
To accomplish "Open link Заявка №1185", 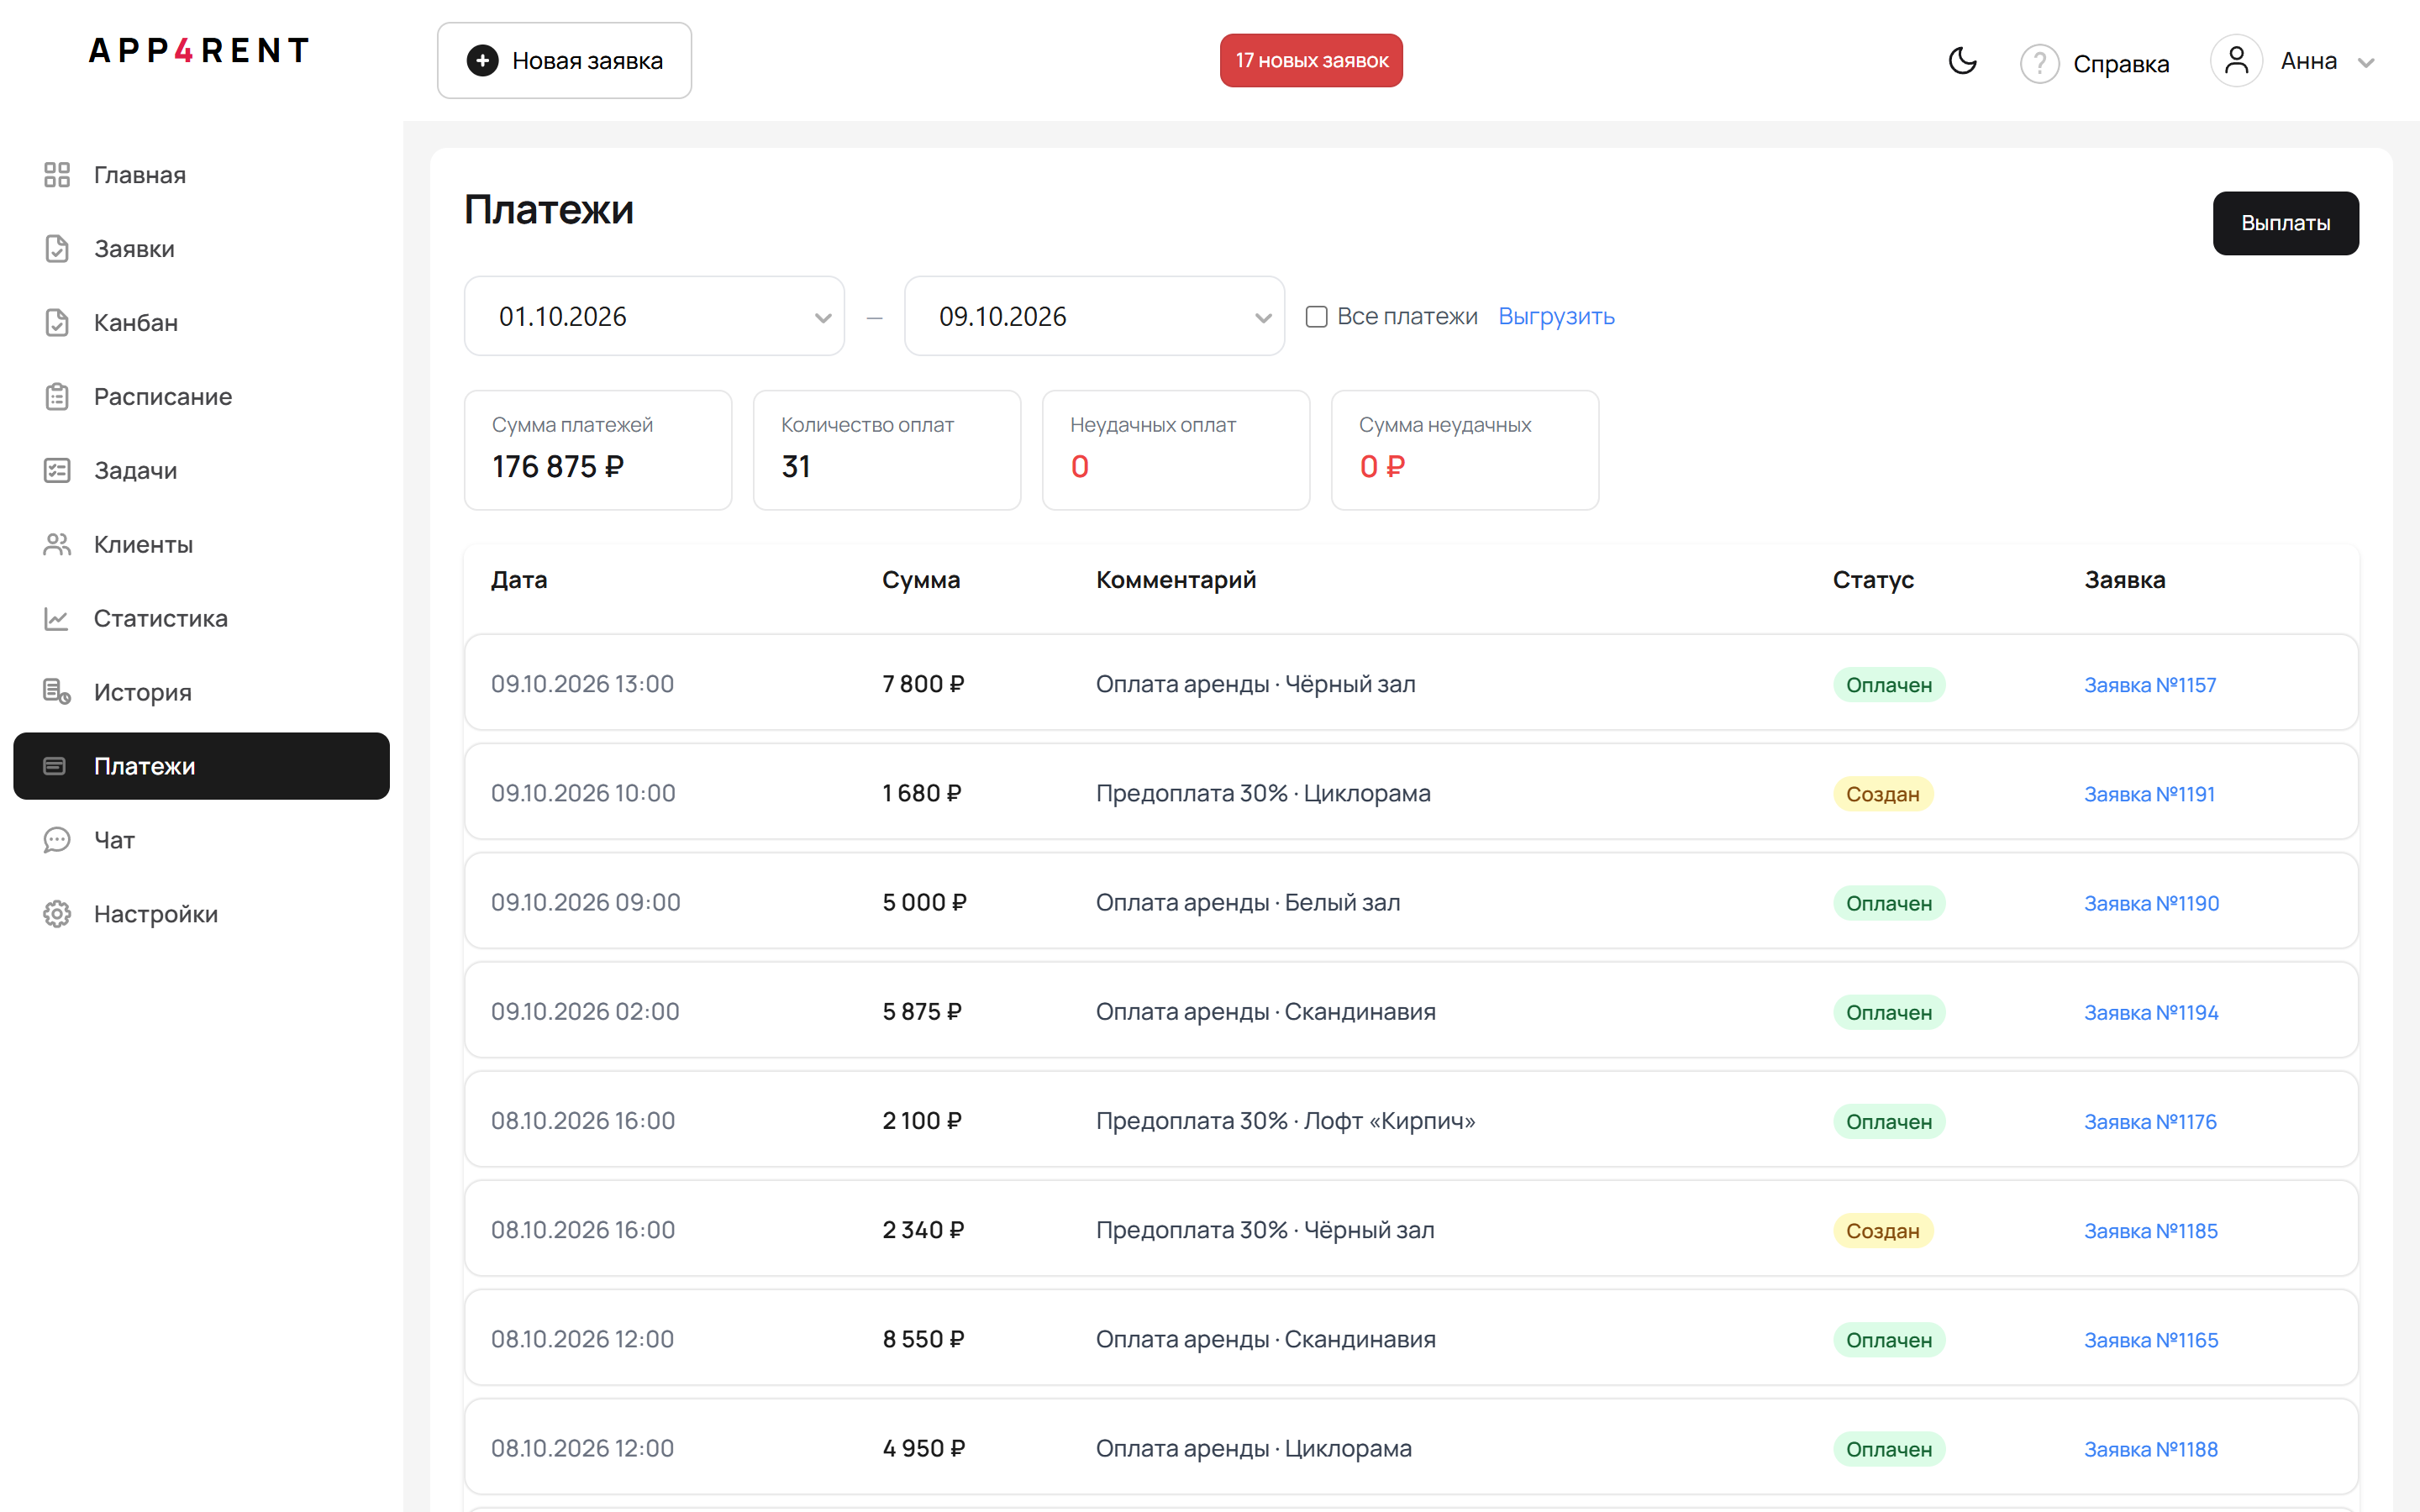I will [x=2151, y=1231].
